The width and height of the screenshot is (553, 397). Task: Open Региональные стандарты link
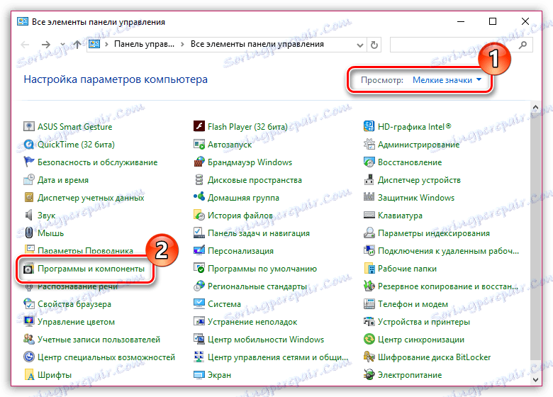coord(257,286)
